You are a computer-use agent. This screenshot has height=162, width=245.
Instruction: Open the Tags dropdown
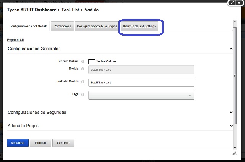(x=141, y=95)
